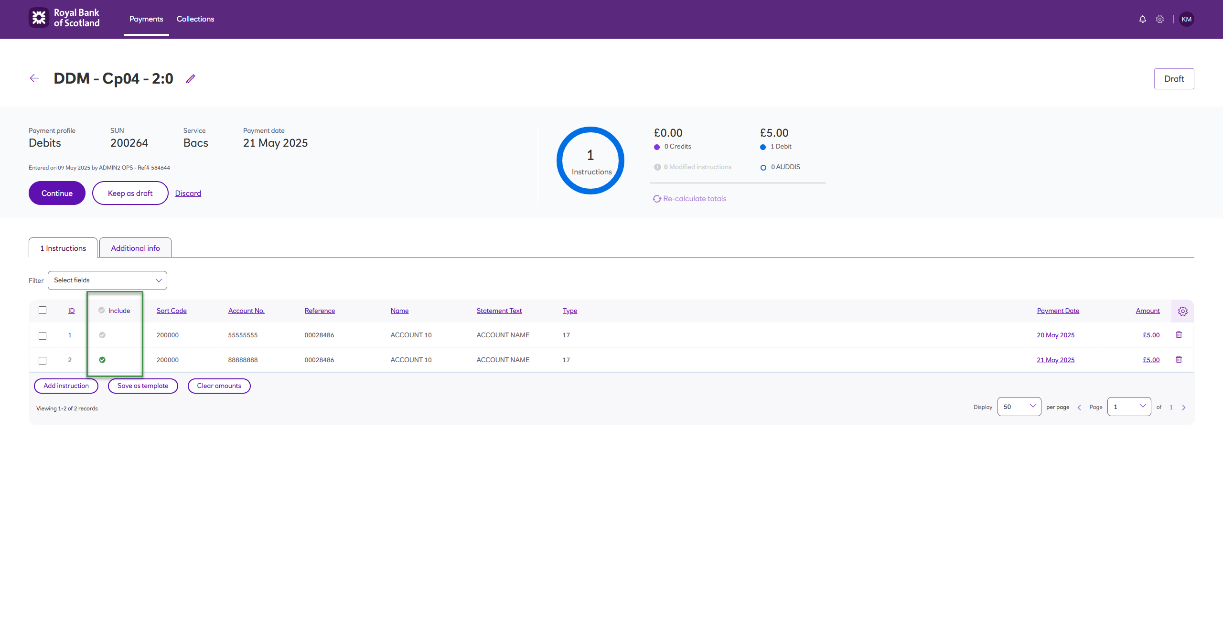The image size is (1223, 623).
Task: Open the Collections menu in header
Action: point(195,19)
